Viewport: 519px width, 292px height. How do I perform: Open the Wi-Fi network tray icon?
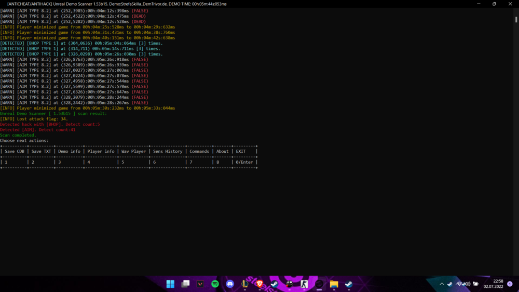coord(459,284)
